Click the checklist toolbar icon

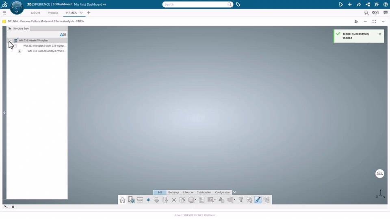click(x=202, y=200)
